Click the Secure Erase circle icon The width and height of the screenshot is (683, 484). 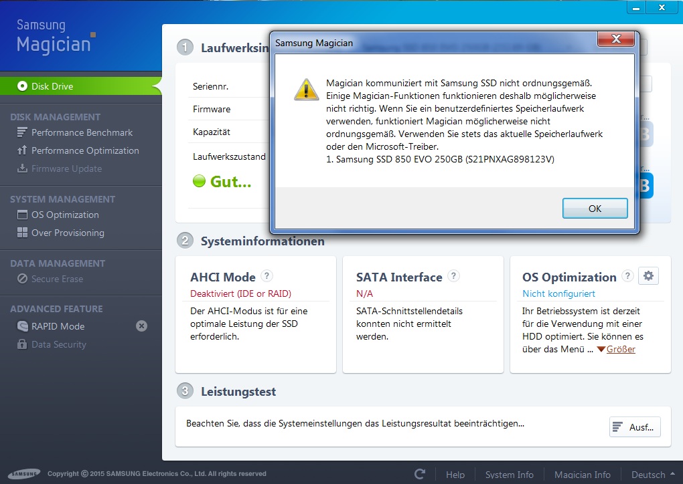point(22,279)
